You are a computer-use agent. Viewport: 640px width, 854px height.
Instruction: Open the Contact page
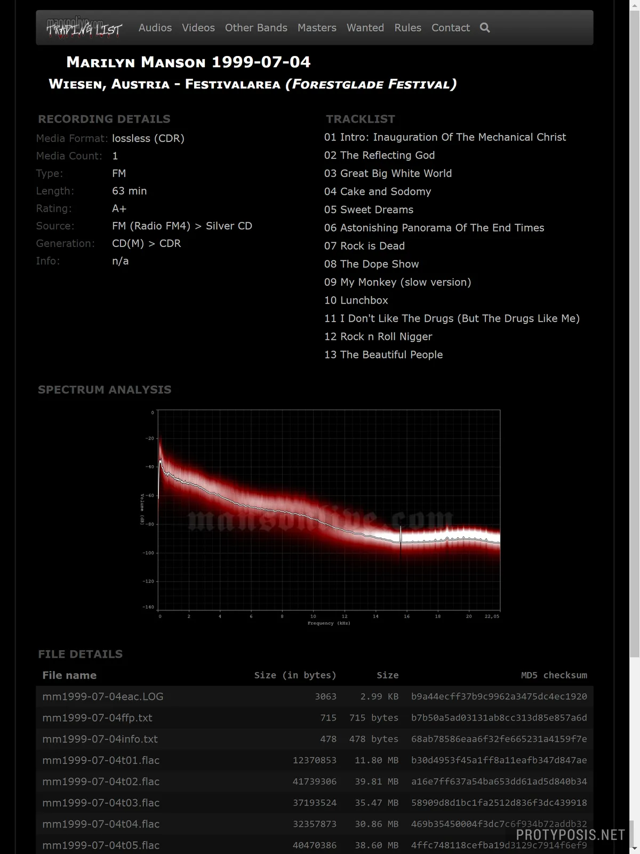(450, 28)
